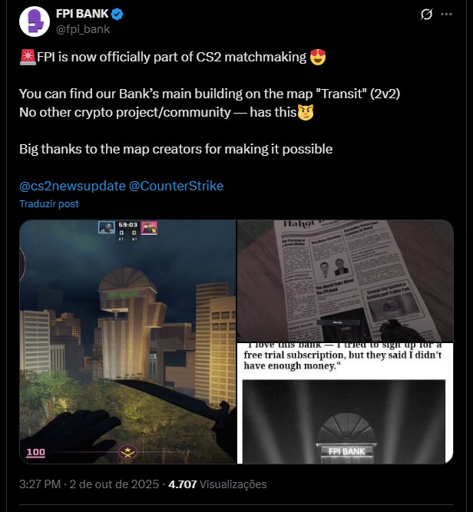Click the pink player avatar in the scoreboard
473x512 pixels.
[x=149, y=227]
